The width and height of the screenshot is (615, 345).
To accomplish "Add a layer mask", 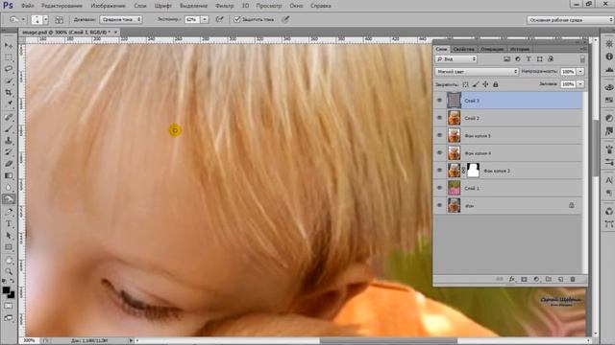I will click(x=524, y=279).
